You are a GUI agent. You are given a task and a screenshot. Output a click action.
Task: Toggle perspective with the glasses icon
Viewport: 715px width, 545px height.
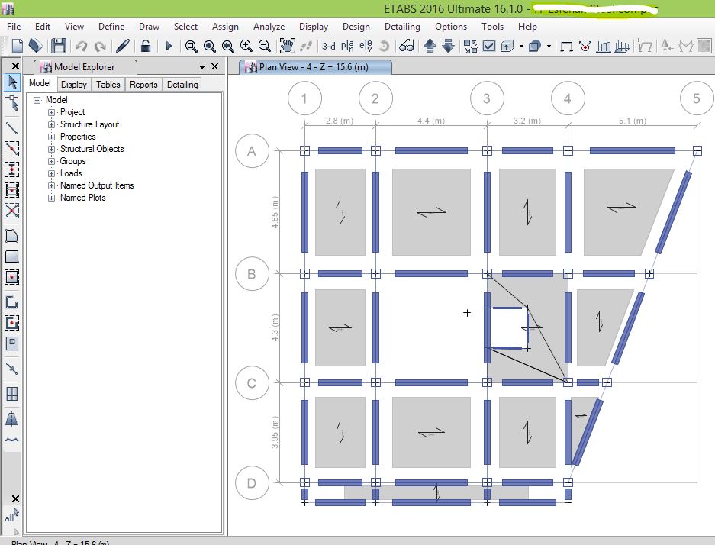click(406, 46)
